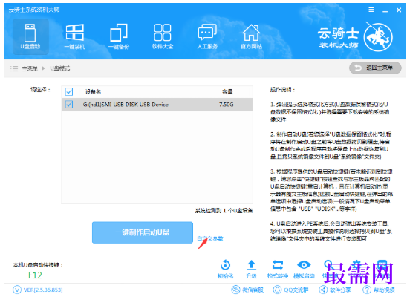
Task: Visit 官方网站 via the house icon
Action: (251, 36)
